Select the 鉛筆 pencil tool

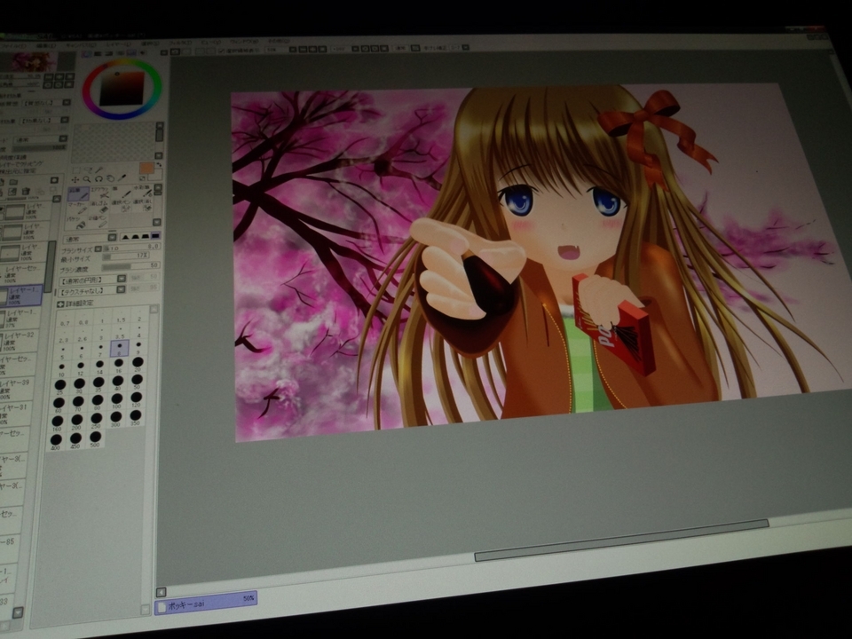click(x=78, y=194)
